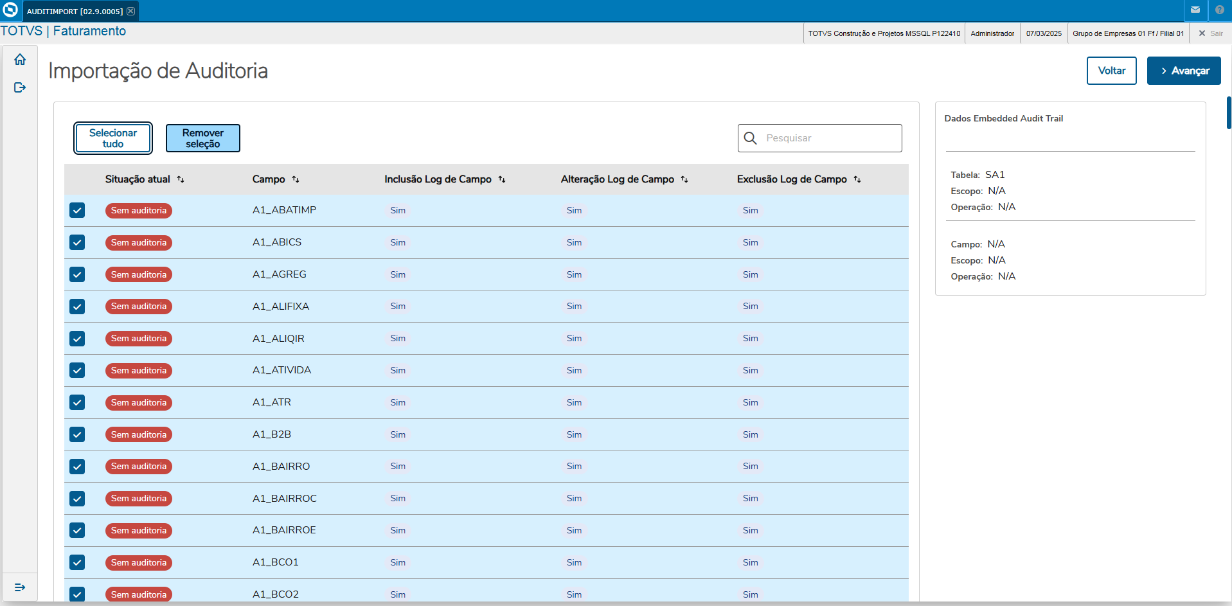Click Inclusão Sim value for A1_ABICS
The image size is (1232, 606).
pyautogui.click(x=398, y=242)
